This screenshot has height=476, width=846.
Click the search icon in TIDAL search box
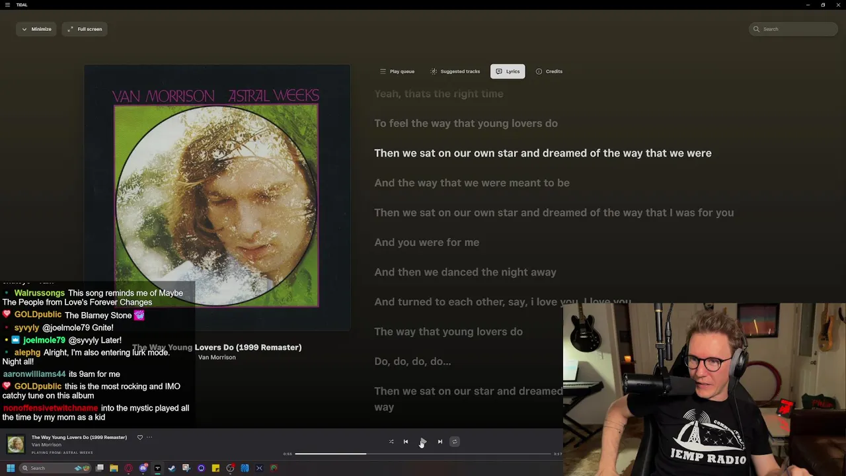click(x=757, y=29)
